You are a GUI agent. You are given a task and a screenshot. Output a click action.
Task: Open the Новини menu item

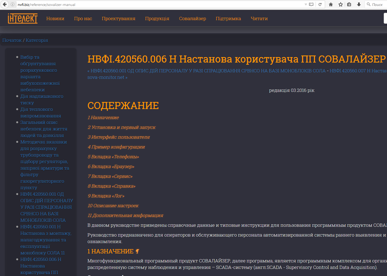(x=55, y=18)
